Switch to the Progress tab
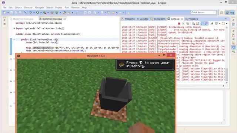Image resolution: width=237 pixels, height=133 pixels. tap(192, 19)
